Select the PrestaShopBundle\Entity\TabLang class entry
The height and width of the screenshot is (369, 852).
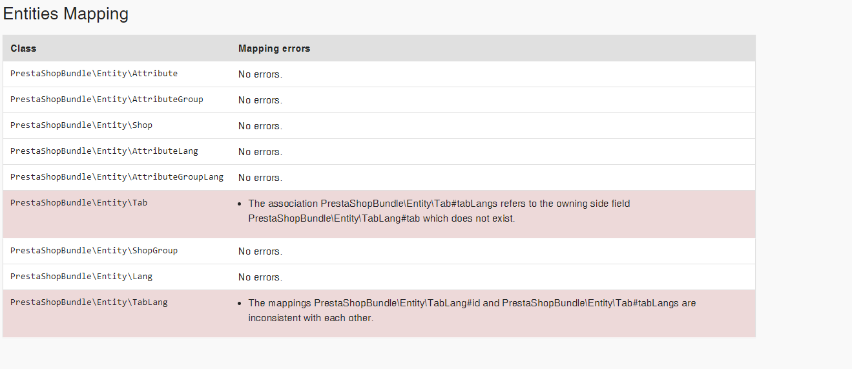click(89, 302)
